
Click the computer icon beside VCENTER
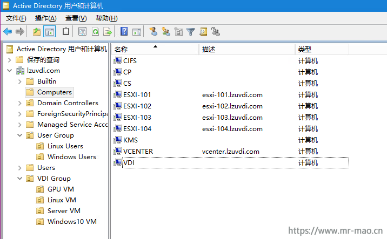[x=118, y=151]
